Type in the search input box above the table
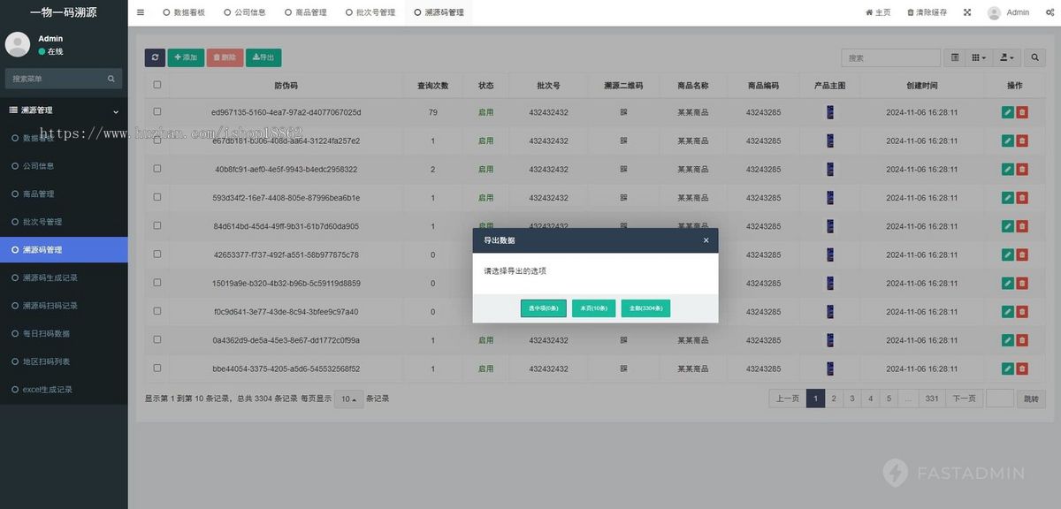The height and width of the screenshot is (509, 1061). (x=890, y=57)
